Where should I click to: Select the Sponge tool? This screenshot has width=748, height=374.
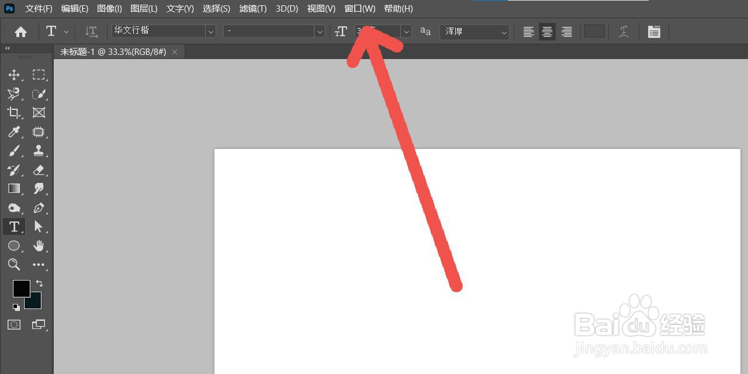coord(14,208)
